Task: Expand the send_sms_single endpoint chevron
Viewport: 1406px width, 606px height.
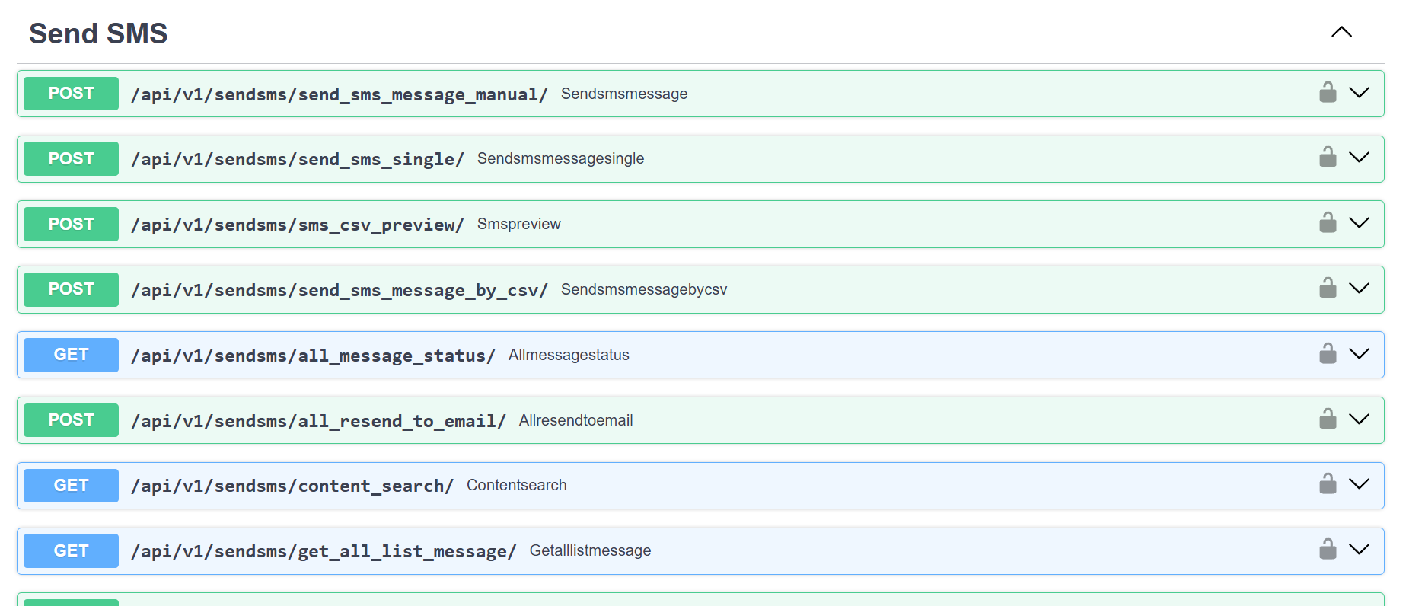Action: 1359,158
